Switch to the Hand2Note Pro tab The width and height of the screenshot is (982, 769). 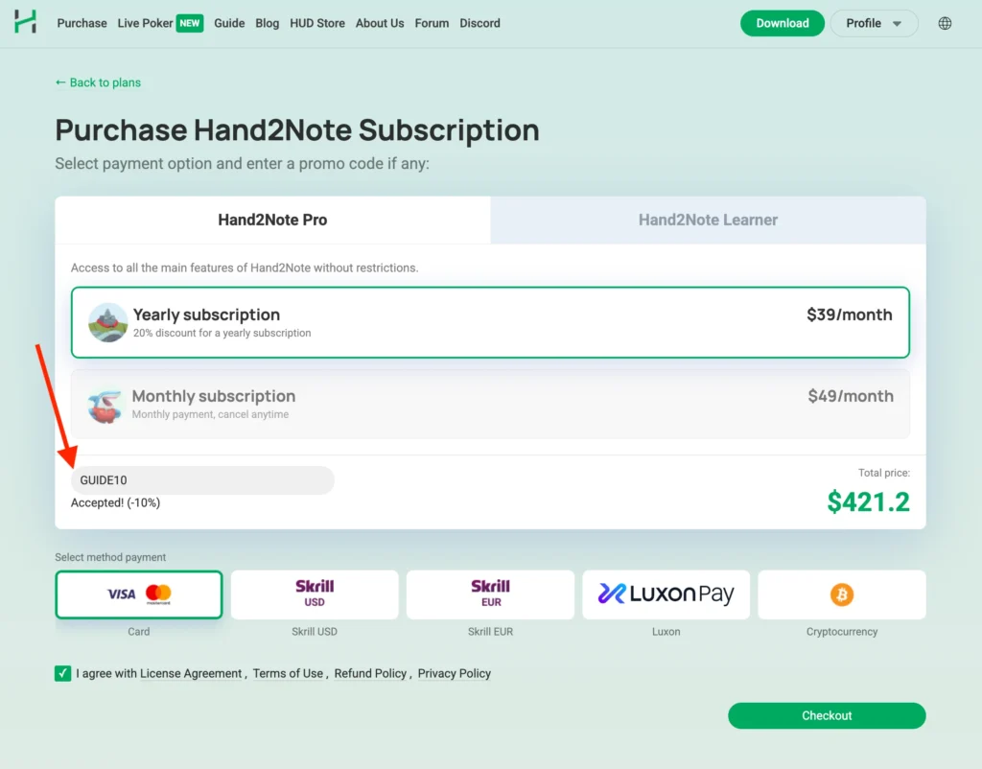(272, 220)
